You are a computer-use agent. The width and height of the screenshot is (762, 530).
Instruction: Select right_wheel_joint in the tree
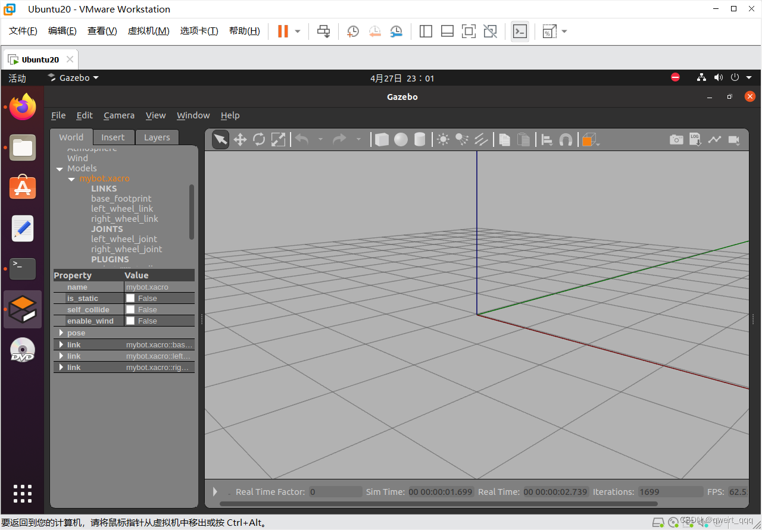click(127, 249)
